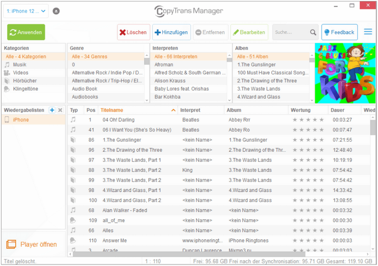Select interpreter Baby Lores feat. Orishas
378x266 pixels.
189,88
